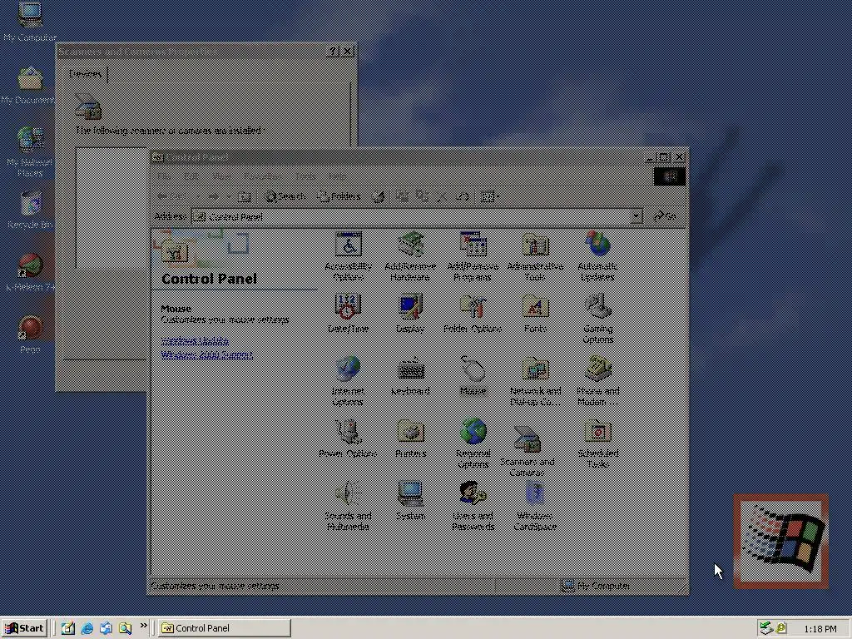Image resolution: width=852 pixels, height=639 pixels.
Task: Open Accessibility Options in Control Panel
Action: click(349, 256)
